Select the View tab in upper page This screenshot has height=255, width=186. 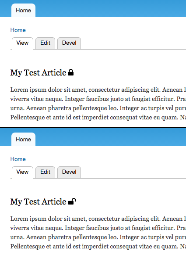click(x=22, y=43)
